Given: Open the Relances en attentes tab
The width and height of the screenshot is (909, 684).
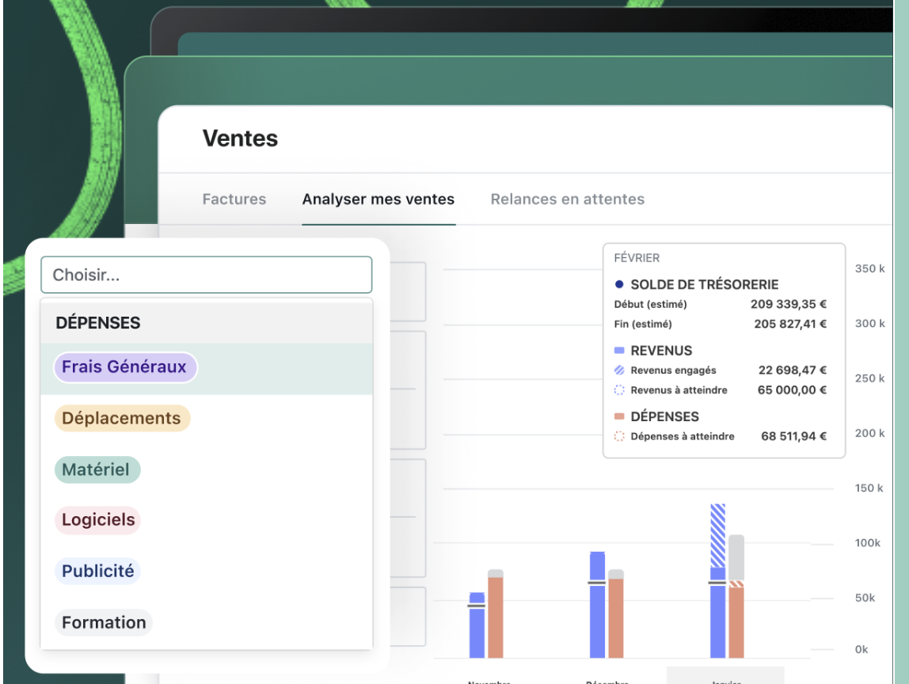Looking at the screenshot, I should [x=567, y=199].
